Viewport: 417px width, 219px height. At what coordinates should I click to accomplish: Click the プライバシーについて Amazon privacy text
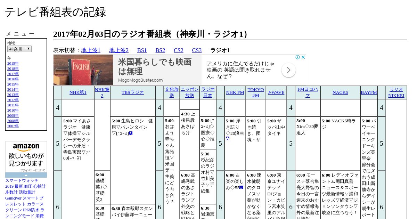pyautogui.click(x=32, y=170)
